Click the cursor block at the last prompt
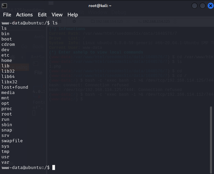Screen dimensions: 214x174 click(x=54, y=167)
